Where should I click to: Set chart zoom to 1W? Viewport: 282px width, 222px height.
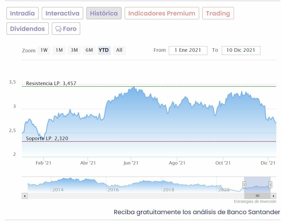(44, 50)
